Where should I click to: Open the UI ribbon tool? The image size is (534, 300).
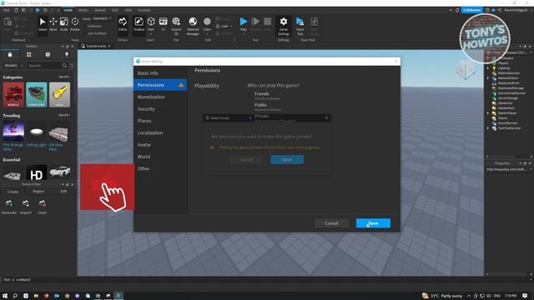[x=164, y=24]
